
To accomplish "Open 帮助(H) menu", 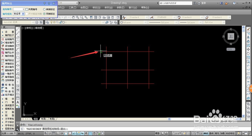I will click(145, 8).
